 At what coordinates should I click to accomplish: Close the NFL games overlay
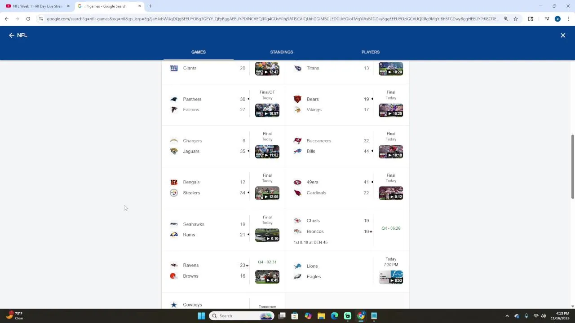(563, 35)
